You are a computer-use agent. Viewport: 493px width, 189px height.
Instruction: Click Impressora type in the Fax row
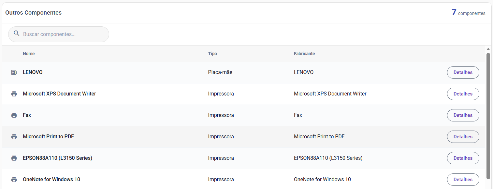(221, 115)
